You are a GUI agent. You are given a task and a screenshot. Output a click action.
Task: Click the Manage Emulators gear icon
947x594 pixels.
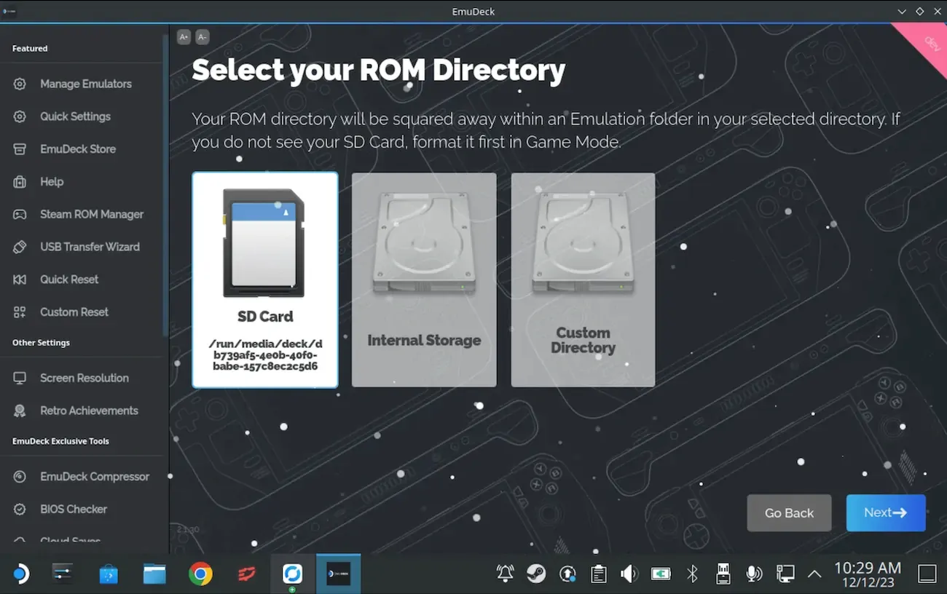(20, 84)
